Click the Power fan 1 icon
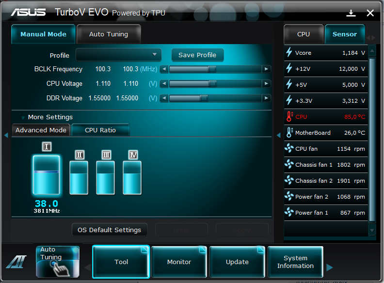The image size is (384, 283). [289, 212]
